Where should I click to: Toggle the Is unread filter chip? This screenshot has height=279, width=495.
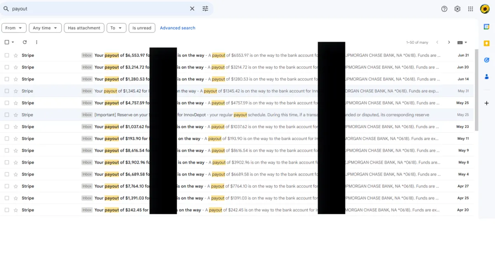(142, 28)
